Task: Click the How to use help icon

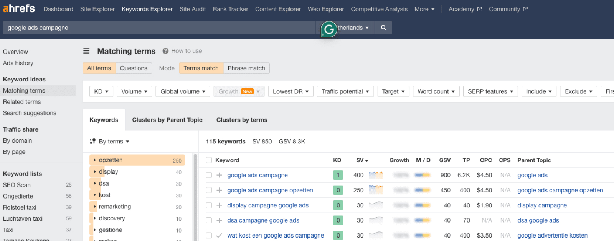Action: (x=165, y=51)
